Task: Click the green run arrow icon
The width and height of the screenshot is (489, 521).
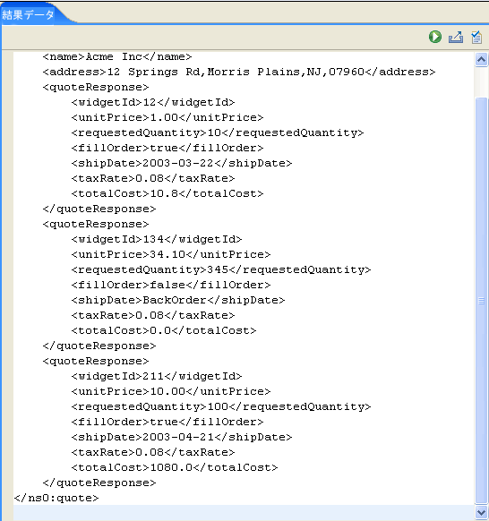Action: (x=435, y=37)
